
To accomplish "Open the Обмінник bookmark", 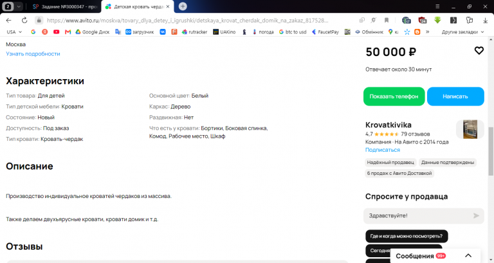I will coord(369,32).
